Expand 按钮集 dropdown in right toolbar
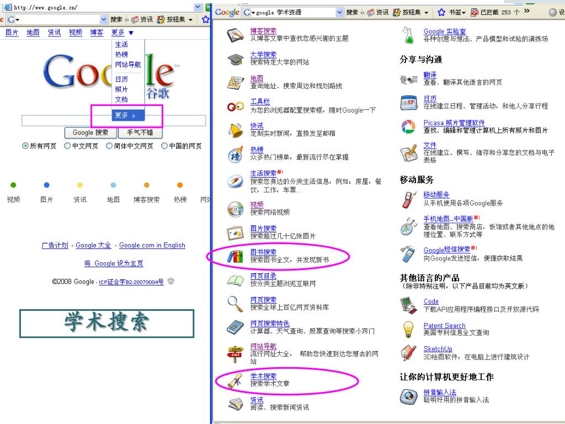The height and width of the screenshot is (424, 565). [427, 13]
